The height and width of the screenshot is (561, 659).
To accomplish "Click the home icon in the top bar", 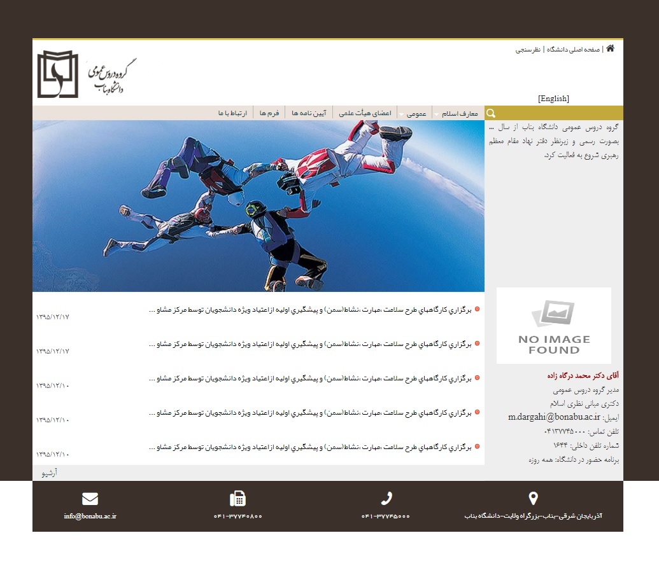I will [x=610, y=48].
